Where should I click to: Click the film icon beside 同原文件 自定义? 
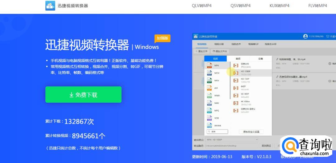point(236,110)
